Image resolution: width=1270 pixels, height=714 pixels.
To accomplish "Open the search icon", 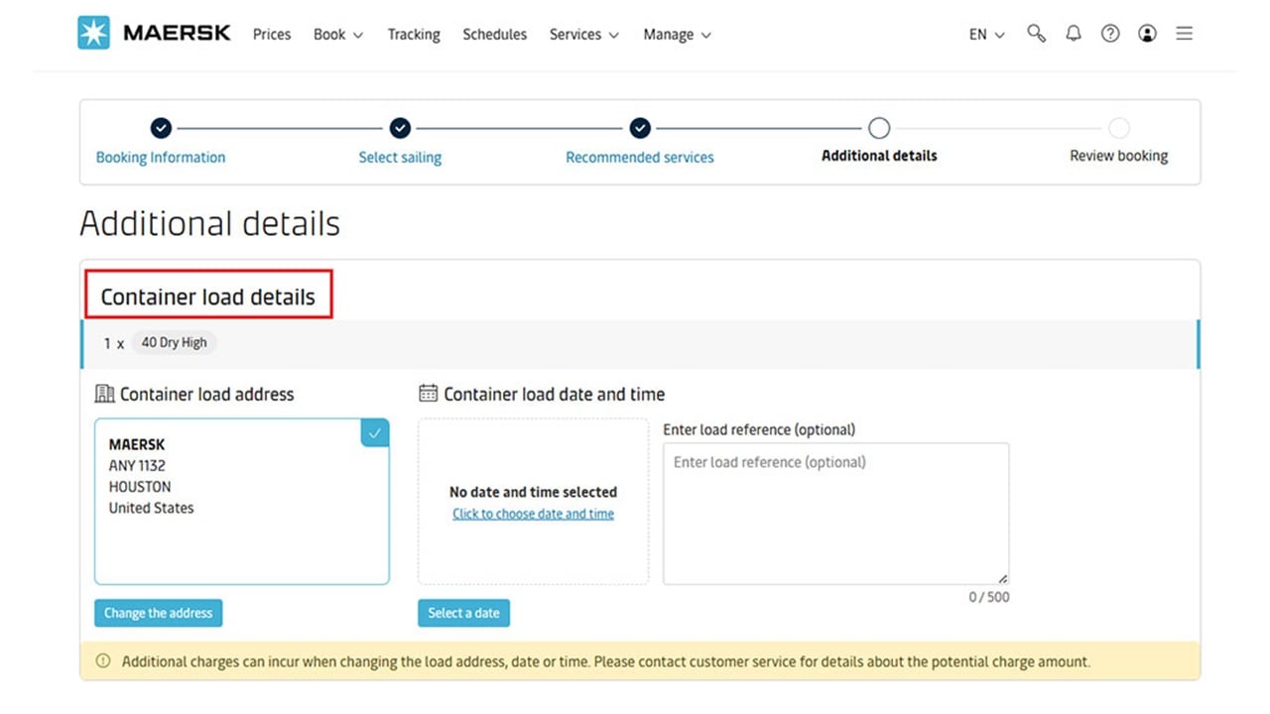I will [x=1036, y=33].
